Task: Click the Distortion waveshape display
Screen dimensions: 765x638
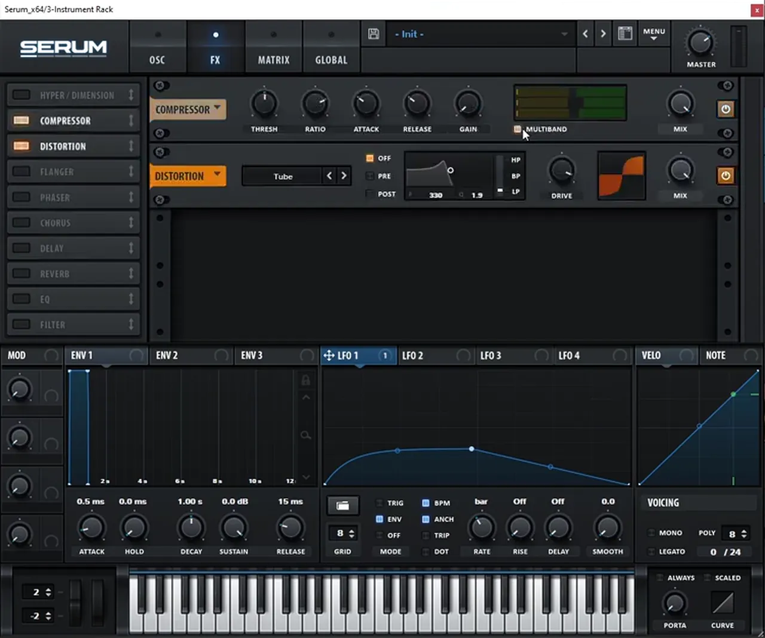Action: tap(622, 176)
